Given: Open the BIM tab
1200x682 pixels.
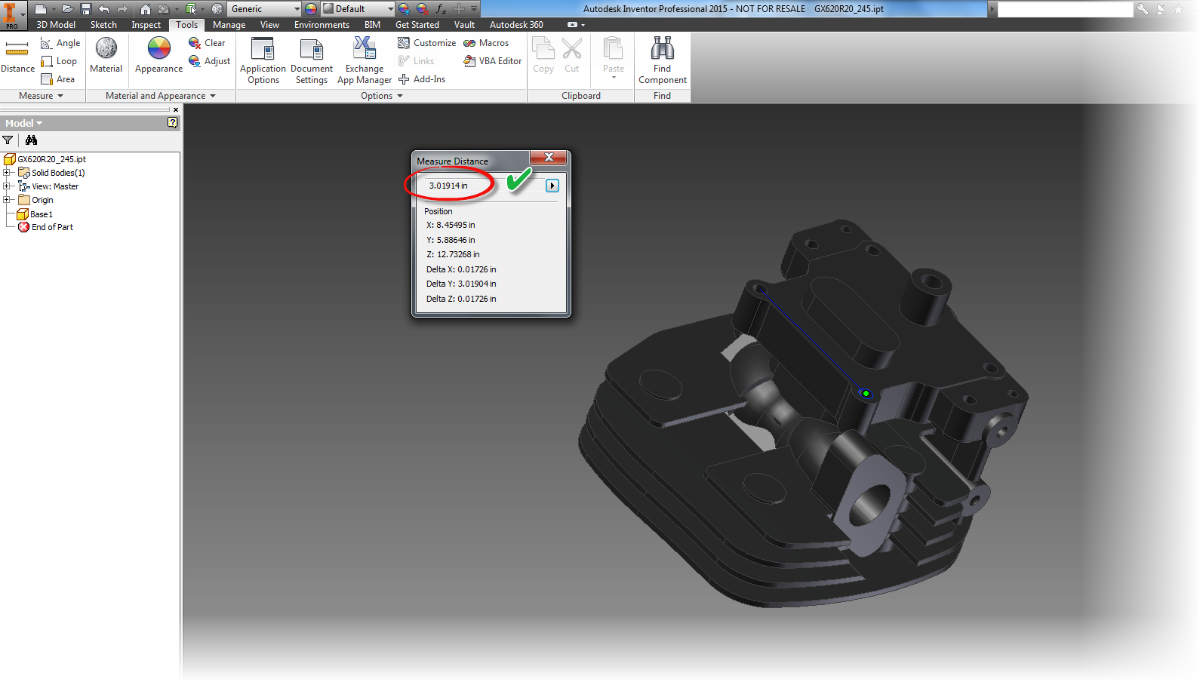Looking at the screenshot, I should pos(372,25).
